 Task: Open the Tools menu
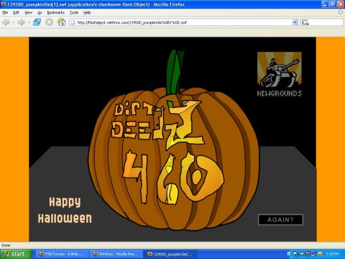click(x=74, y=12)
